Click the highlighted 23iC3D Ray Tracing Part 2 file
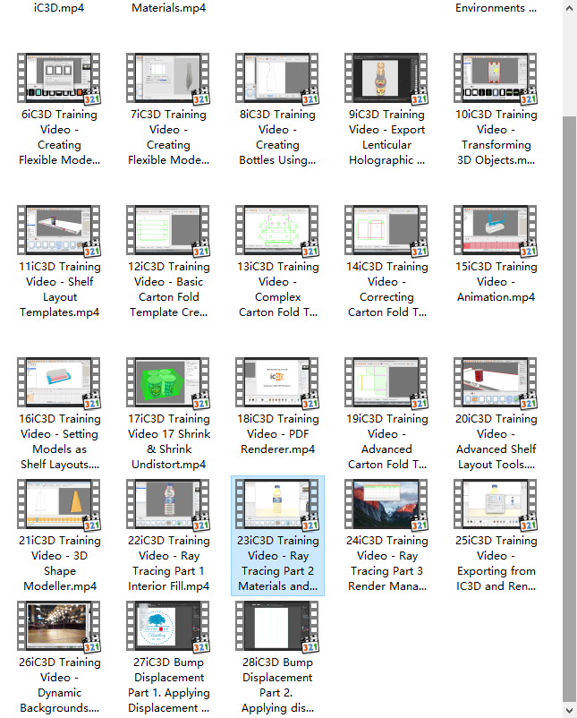Image resolution: width=577 pixels, height=718 pixels. 277,535
